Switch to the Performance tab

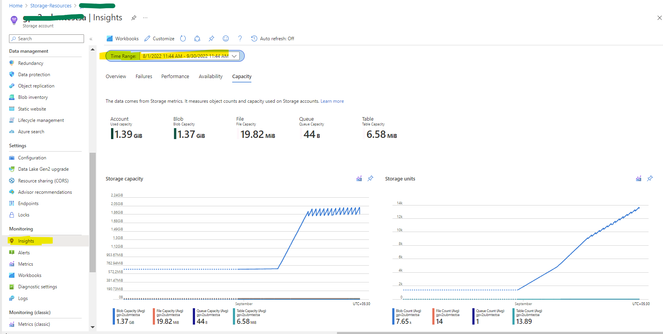[175, 77]
